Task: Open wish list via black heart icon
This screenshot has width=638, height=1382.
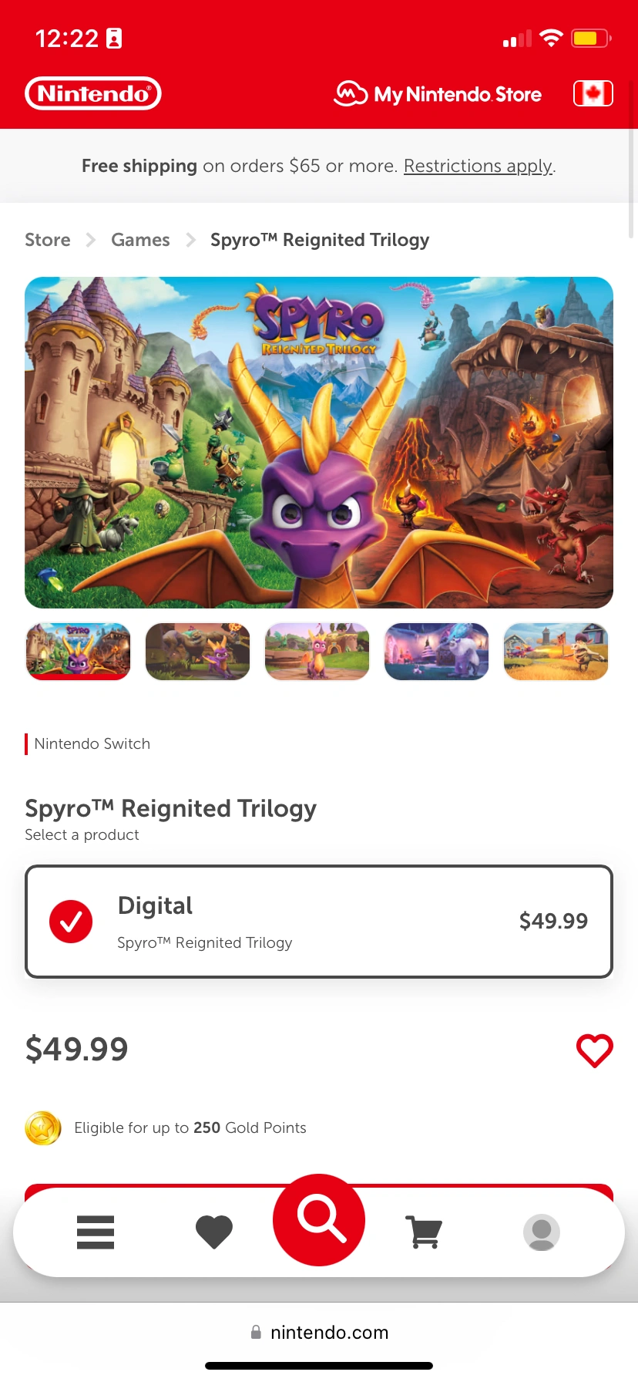Action: coord(214,1232)
